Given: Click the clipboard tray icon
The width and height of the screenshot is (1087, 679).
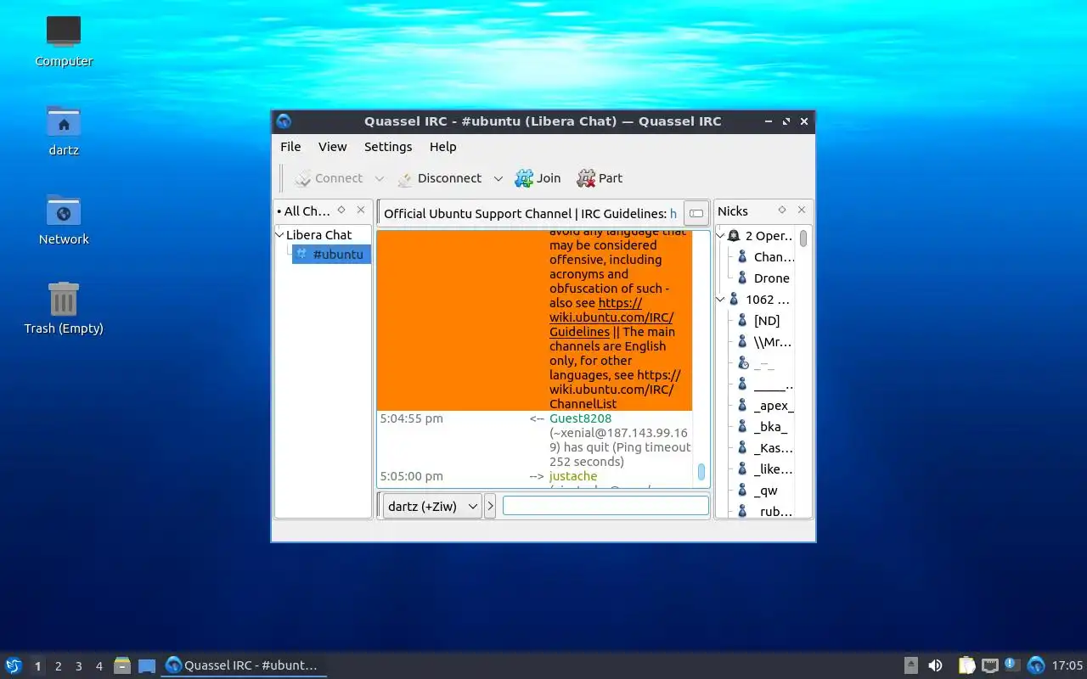Looking at the screenshot, I should 966,665.
